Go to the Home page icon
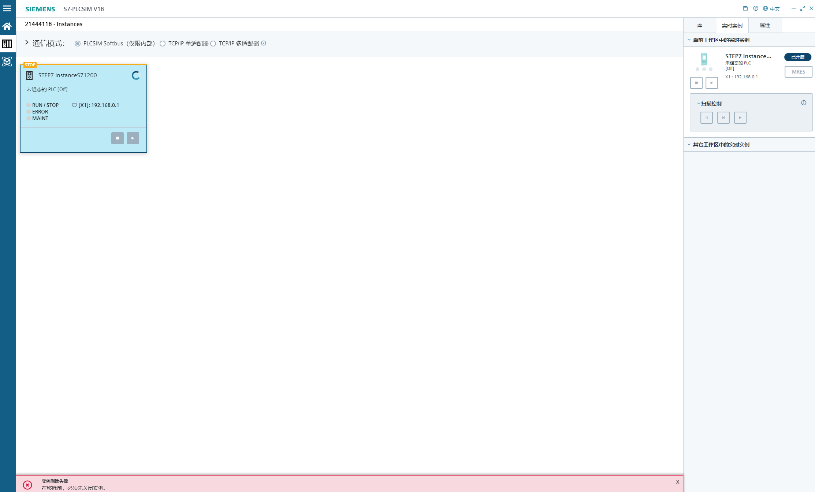 7,26
